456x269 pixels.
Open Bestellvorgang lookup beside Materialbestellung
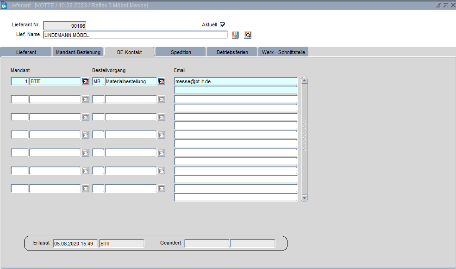161,81
